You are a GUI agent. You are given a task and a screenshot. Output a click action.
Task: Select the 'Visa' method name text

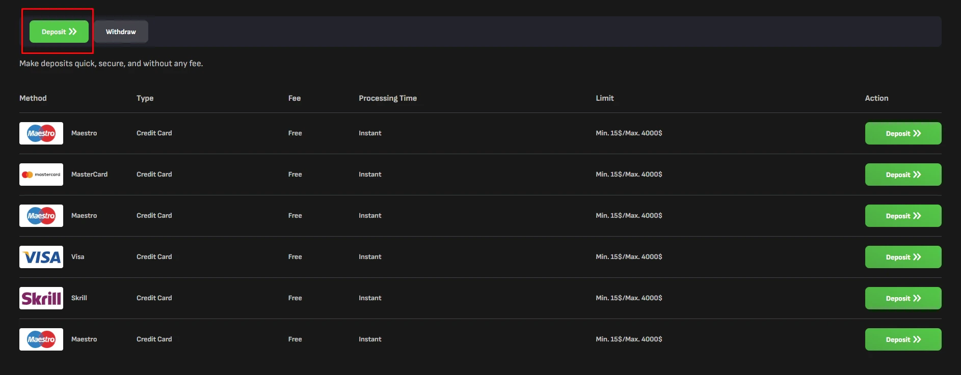[78, 257]
